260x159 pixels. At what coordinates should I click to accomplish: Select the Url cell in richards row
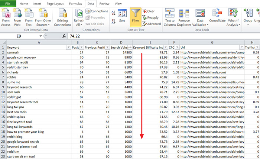point(212,72)
